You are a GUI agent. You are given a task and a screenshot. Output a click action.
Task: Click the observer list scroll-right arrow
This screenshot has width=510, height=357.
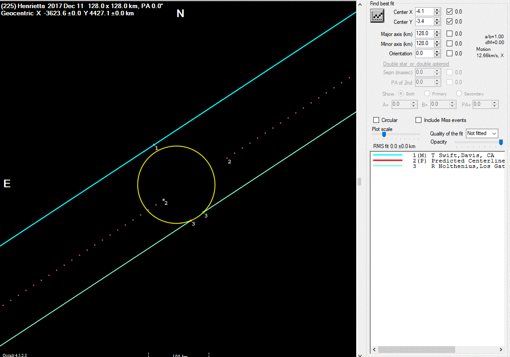[x=501, y=349]
